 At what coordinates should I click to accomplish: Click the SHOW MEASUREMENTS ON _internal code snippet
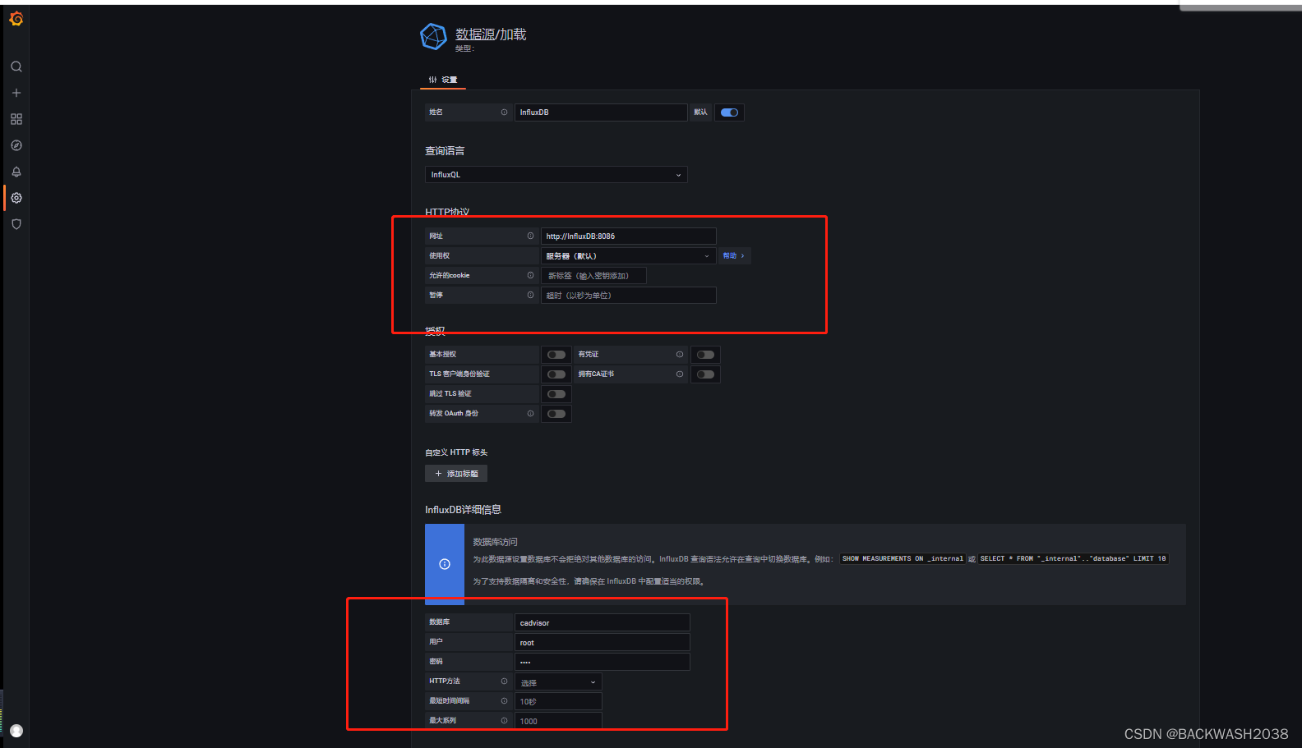click(x=903, y=559)
